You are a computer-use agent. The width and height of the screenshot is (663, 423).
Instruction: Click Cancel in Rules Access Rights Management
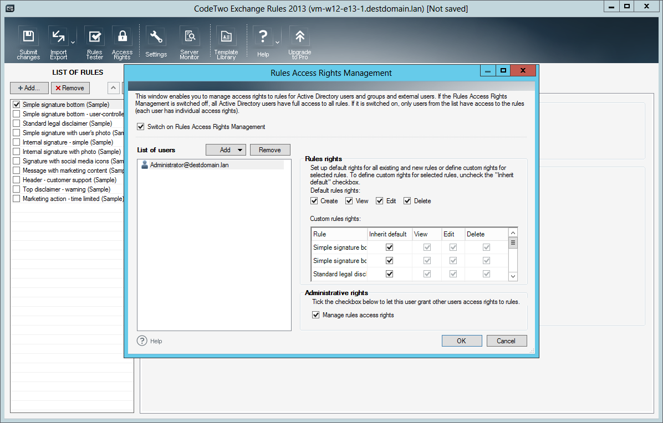pos(507,341)
